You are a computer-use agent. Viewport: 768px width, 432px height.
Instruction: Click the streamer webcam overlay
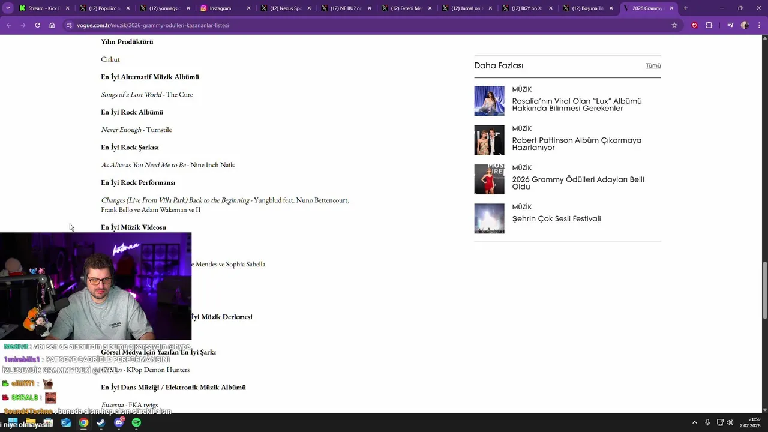(x=95, y=287)
